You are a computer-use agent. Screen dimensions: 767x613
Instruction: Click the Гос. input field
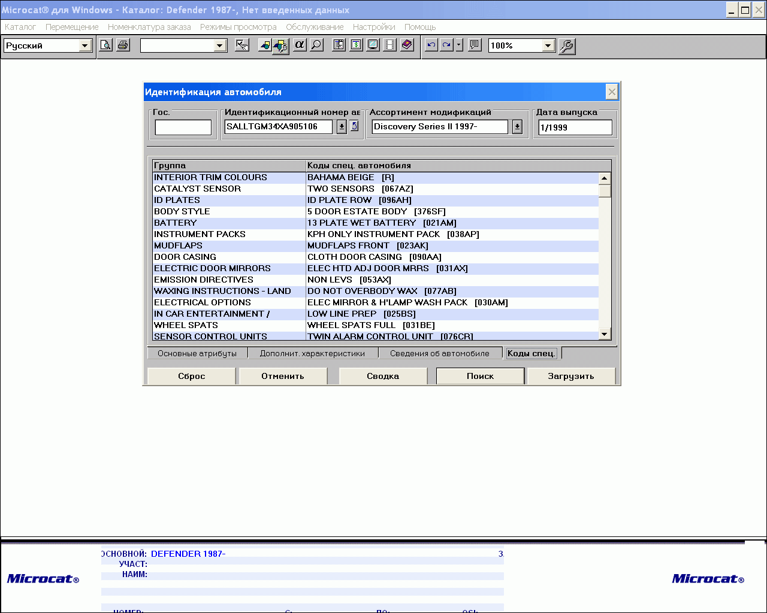(183, 127)
